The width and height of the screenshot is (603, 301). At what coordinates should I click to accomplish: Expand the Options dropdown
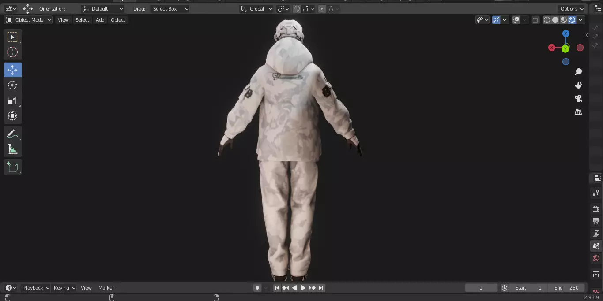pyautogui.click(x=572, y=9)
